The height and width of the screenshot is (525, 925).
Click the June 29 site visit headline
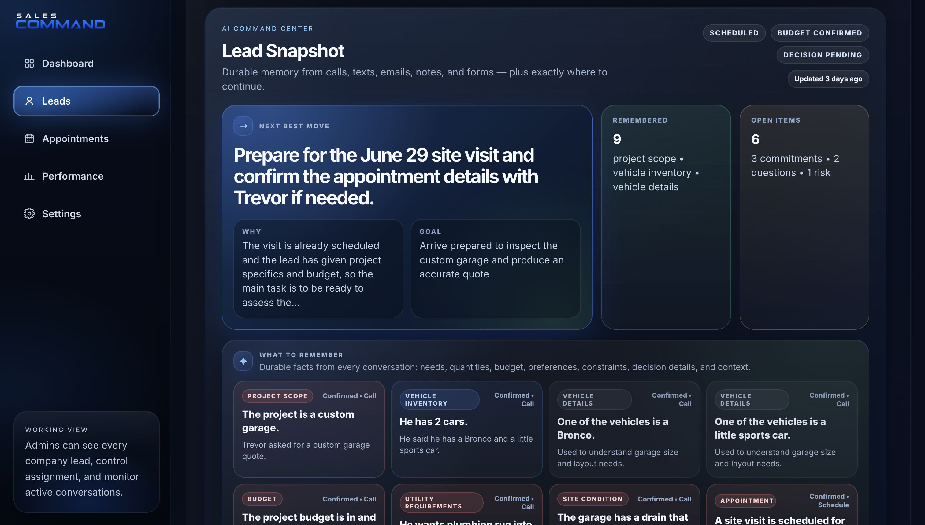(386, 176)
